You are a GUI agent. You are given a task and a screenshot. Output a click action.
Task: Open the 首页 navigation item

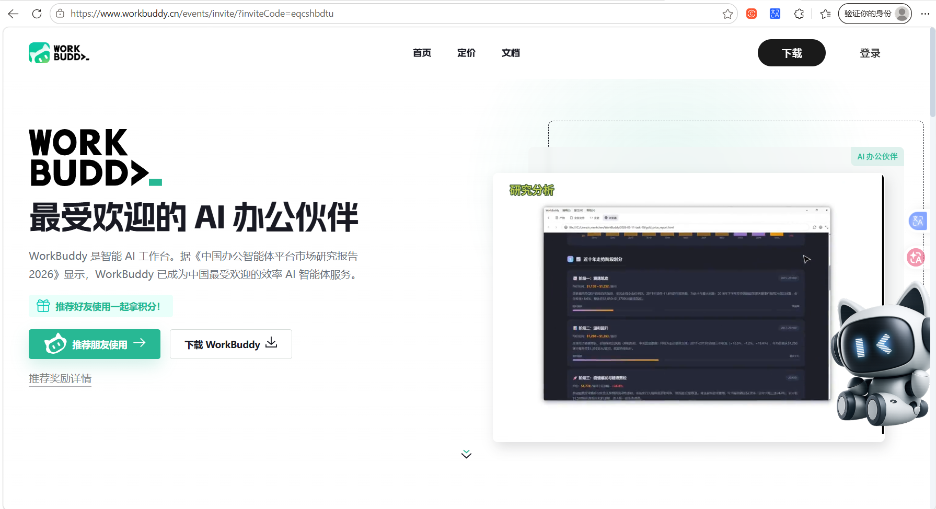tap(422, 53)
